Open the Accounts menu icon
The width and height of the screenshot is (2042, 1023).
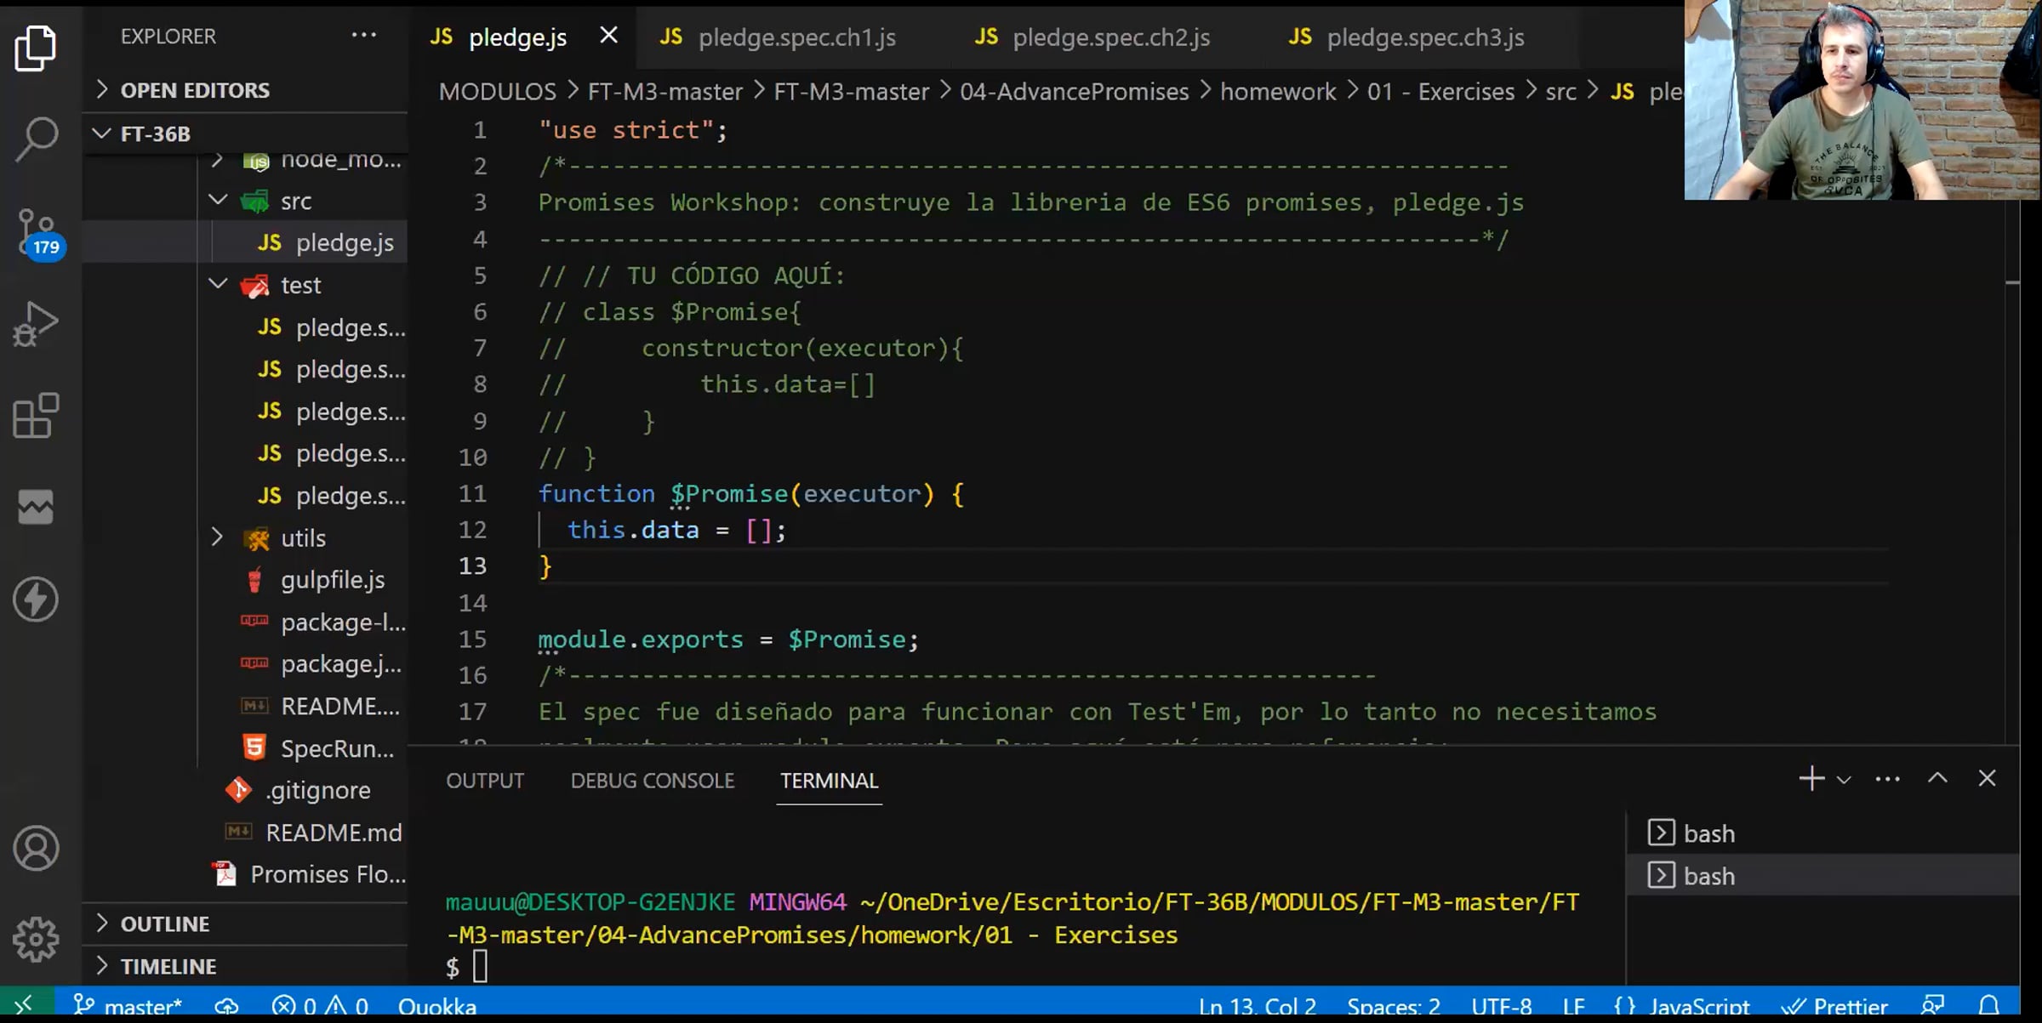[36, 848]
